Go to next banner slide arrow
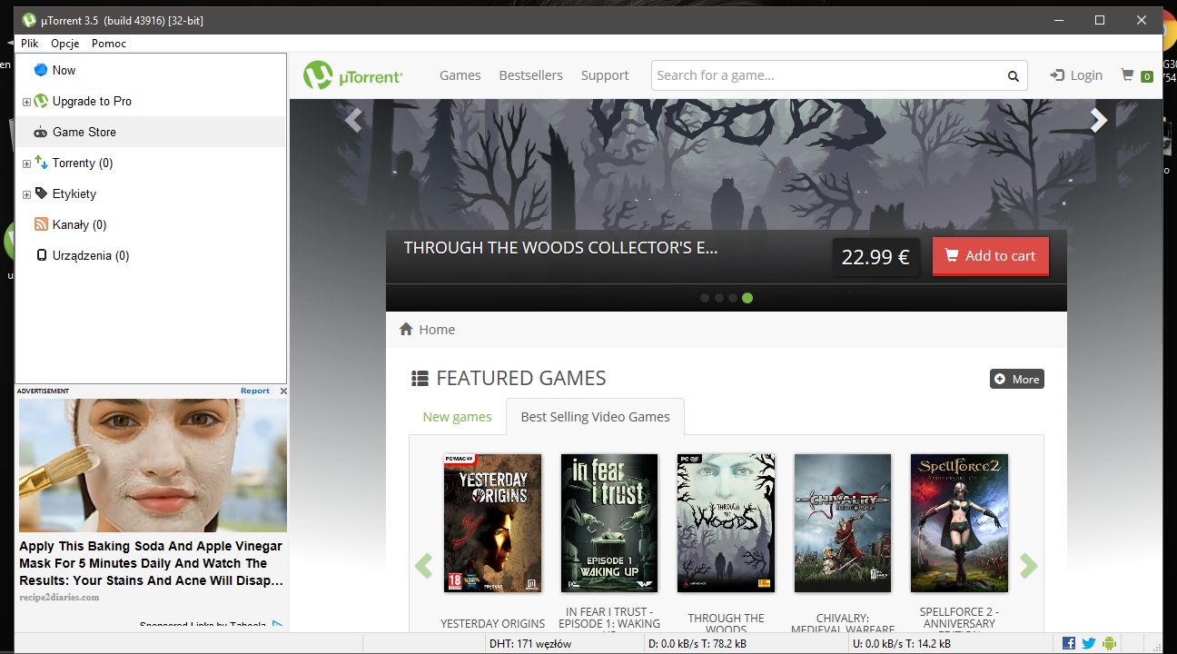Viewport: 1177px width, 654px height. pyautogui.click(x=1099, y=120)
